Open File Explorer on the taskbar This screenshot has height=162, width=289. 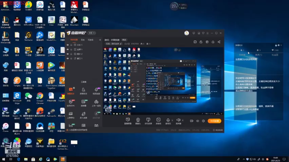coord(26,159)
